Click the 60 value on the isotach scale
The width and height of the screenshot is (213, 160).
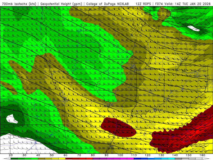[x=65, y=155]
